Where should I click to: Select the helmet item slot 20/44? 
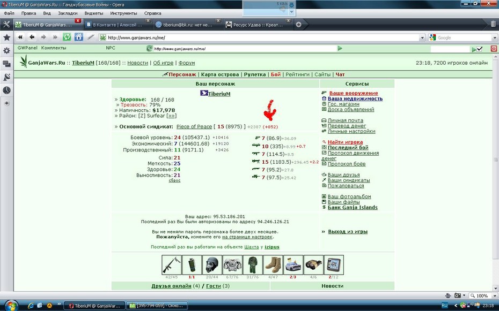point(212,264)
